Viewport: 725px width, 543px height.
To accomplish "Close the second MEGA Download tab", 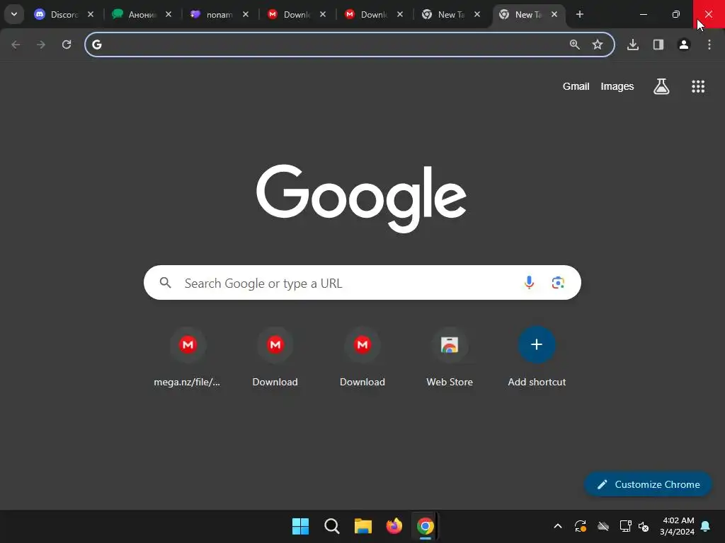I will pos(400,15).
